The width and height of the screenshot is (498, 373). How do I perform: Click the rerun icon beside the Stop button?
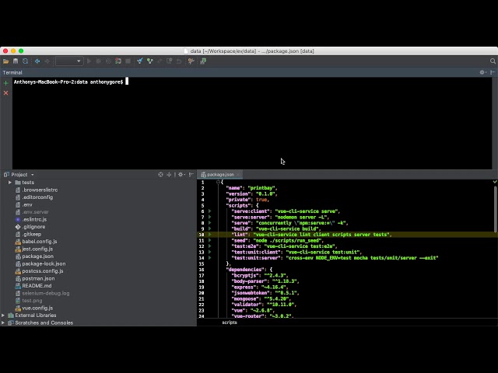click(x=118, y=61)
